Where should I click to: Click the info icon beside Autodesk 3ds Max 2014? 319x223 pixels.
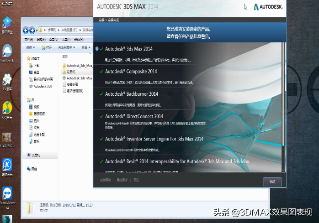pyautogui.click(x=97, y=48)
